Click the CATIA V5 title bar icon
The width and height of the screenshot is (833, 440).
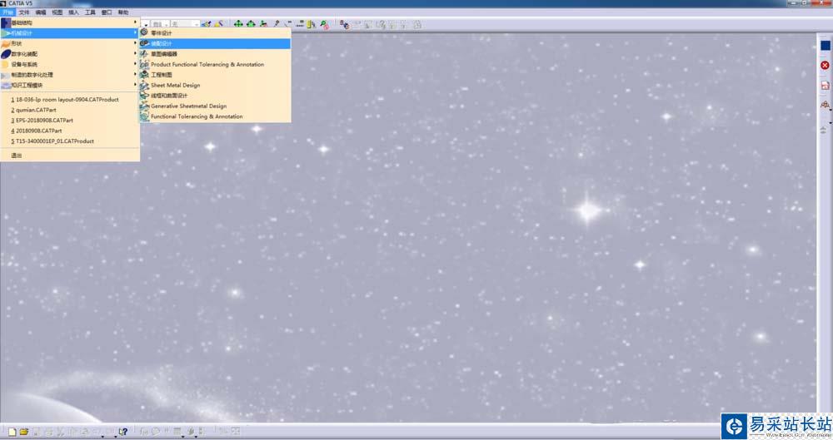click(3, 3)
